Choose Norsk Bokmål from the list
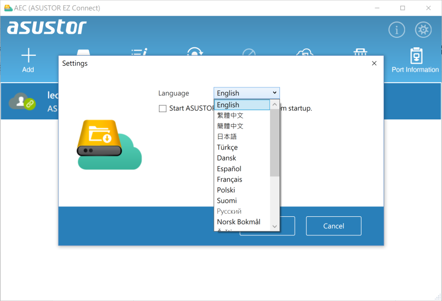Viewport: 442px width, 301px height. click(x=242, y=222)
